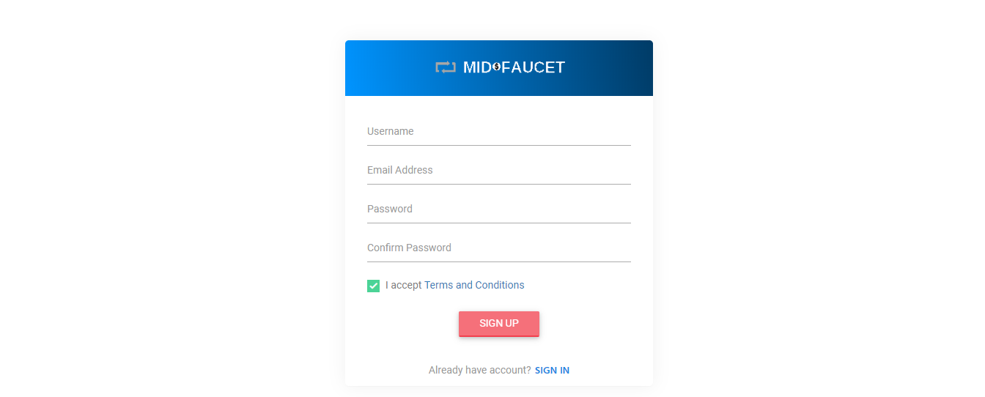Focus the Username field
Image resolution: width=985 pixels, height=397 pixels.
click(x=499, y=132)
